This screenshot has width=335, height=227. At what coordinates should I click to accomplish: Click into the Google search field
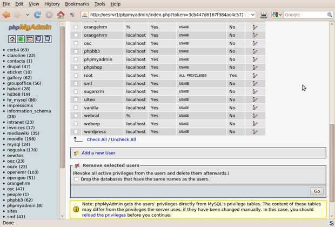[x=305, y=15]
